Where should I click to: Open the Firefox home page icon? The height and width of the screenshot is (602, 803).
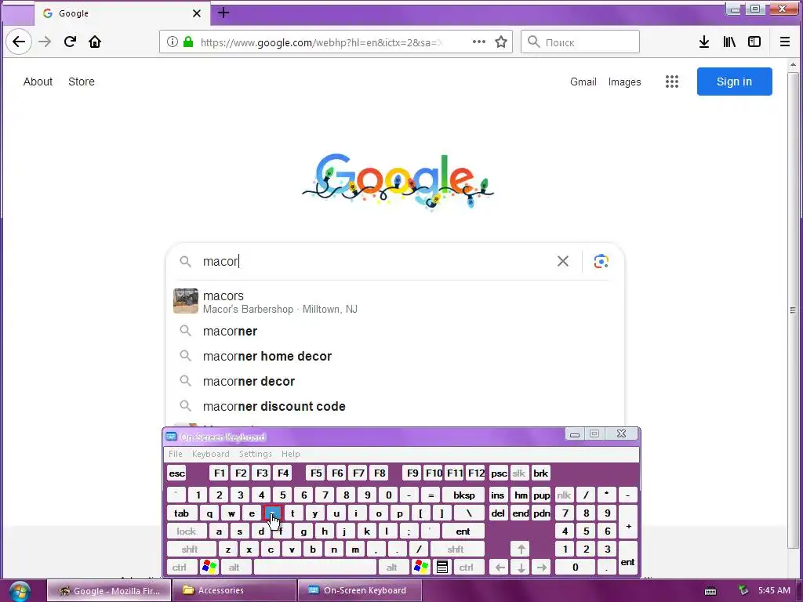[95, 42]
